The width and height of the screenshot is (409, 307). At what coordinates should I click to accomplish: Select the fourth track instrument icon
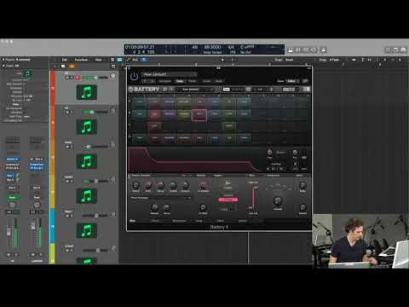pos(87,196)
